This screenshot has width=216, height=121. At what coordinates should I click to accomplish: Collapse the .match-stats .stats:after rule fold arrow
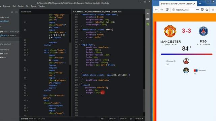(80, 30)
